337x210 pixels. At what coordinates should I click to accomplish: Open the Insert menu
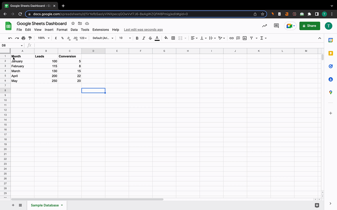click(49, 30)
